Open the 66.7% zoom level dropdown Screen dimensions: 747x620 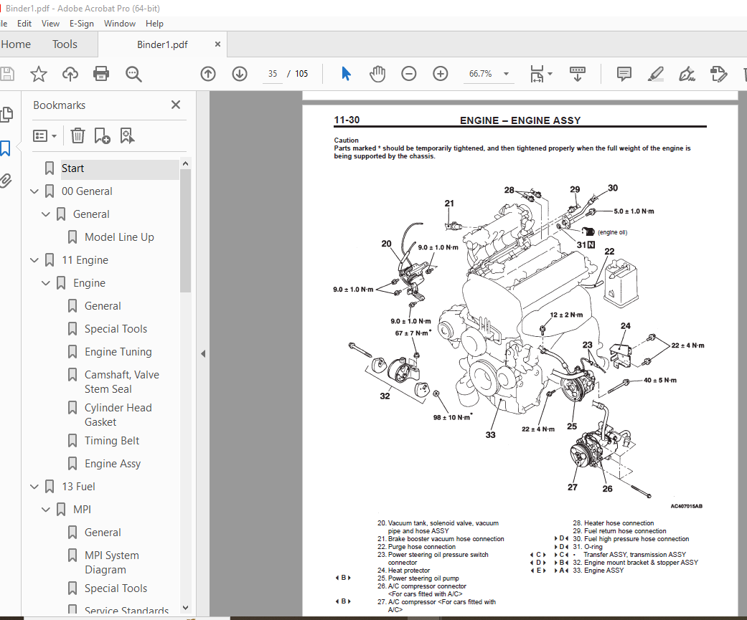click(506, 74)
